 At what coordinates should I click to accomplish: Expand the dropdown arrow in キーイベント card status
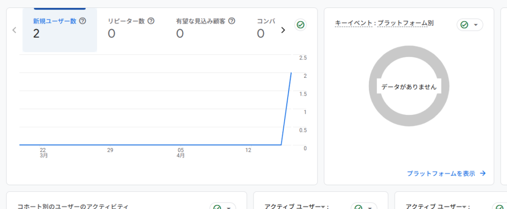click(476, 25)
